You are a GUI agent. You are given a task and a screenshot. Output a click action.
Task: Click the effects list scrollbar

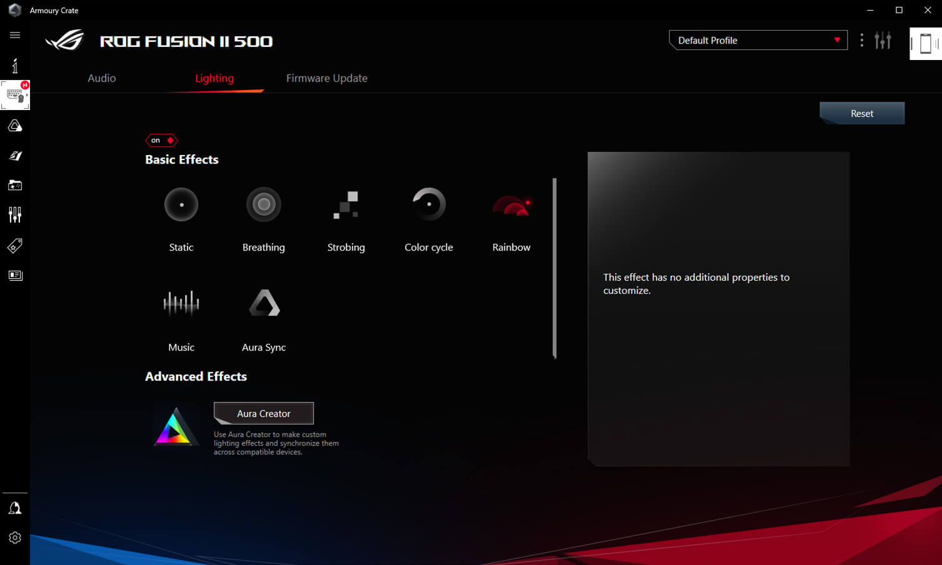point(554,269)
